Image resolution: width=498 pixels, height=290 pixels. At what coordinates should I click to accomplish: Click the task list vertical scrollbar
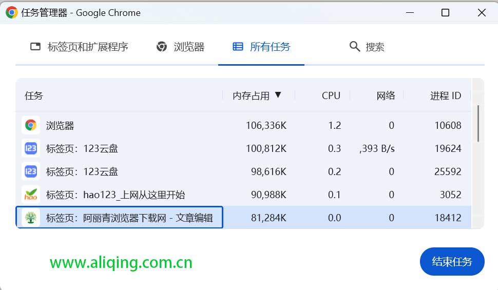point(478,124)
